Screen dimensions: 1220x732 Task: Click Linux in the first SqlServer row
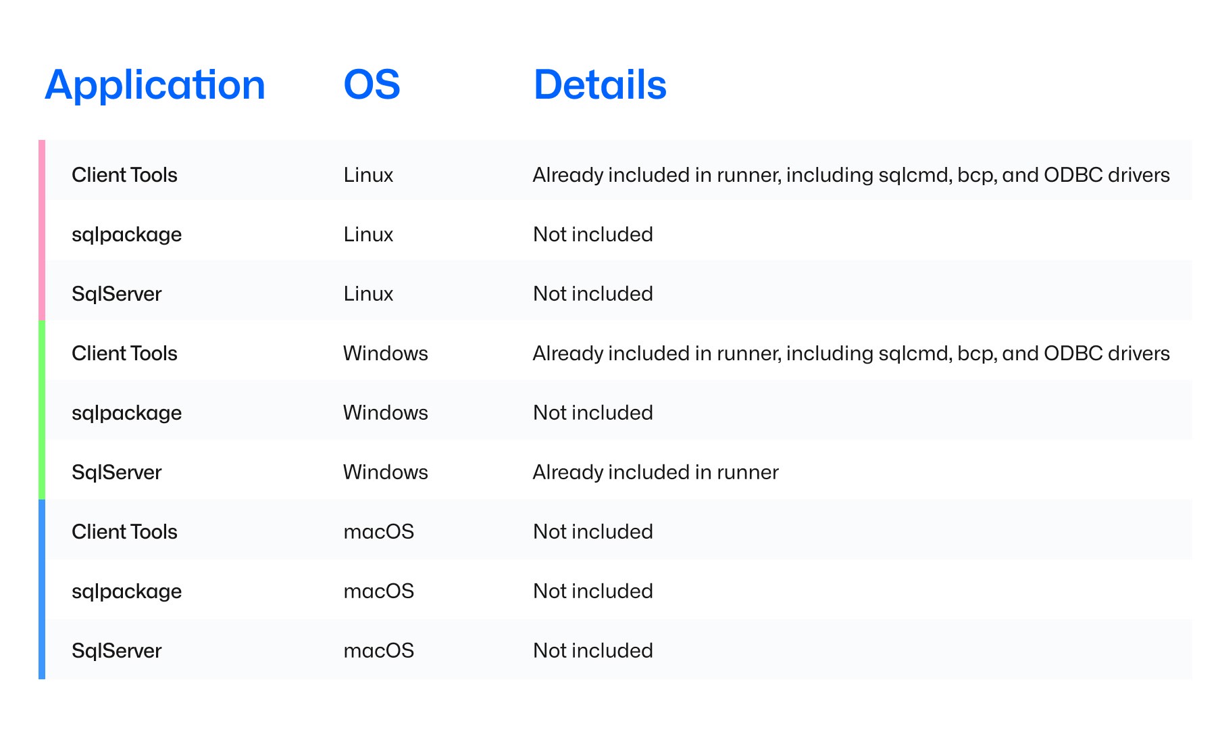point(368,294)
